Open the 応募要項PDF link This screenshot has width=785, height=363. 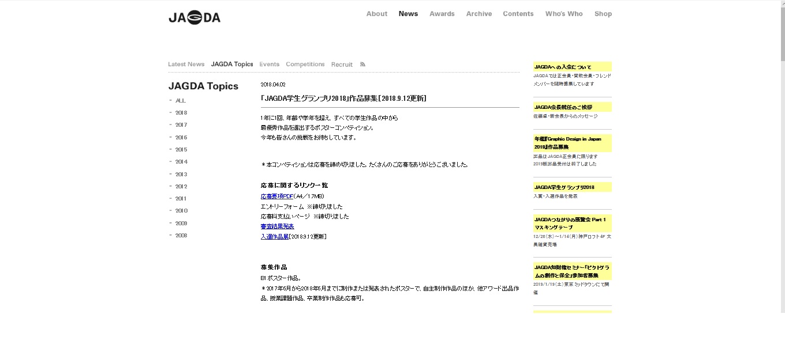coord(277,196)
